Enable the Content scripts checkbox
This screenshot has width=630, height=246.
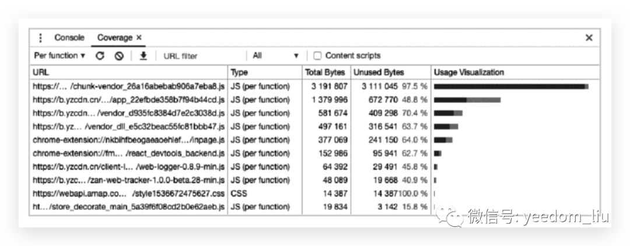(x=317, y=56)
